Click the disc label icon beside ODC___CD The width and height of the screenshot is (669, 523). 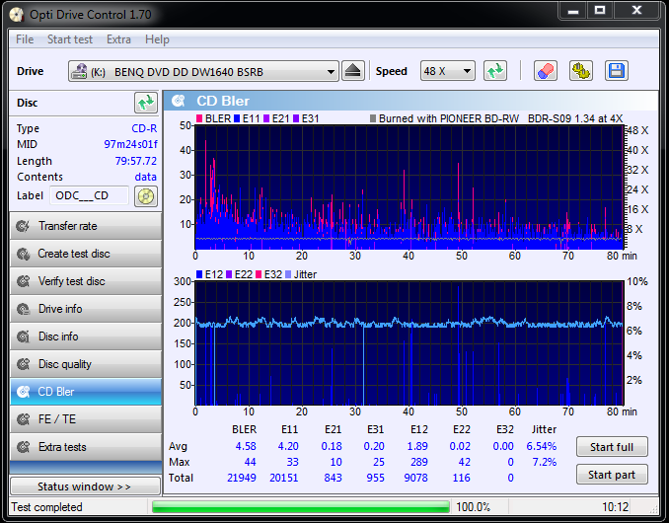pos(146,196)
